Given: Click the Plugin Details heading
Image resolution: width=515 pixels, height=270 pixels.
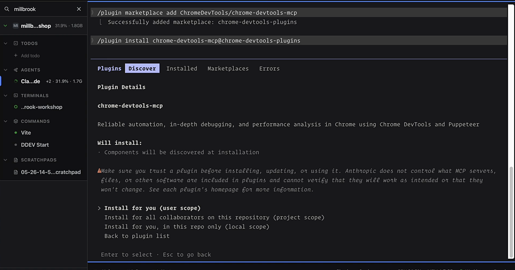Looking at the screenshot, I should click(121, 87).
